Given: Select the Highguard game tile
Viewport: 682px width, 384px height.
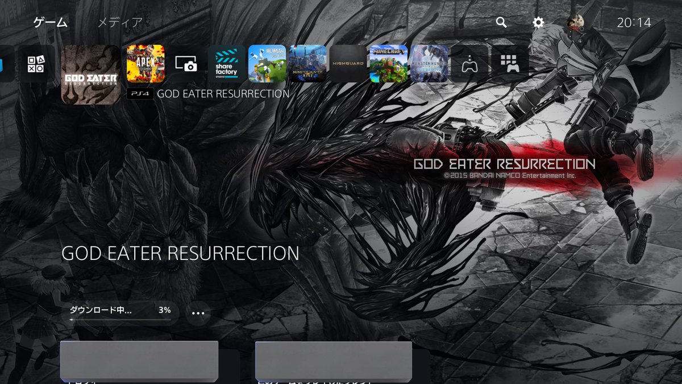Looking at the screenshot, I should click(x=348, y=64).
